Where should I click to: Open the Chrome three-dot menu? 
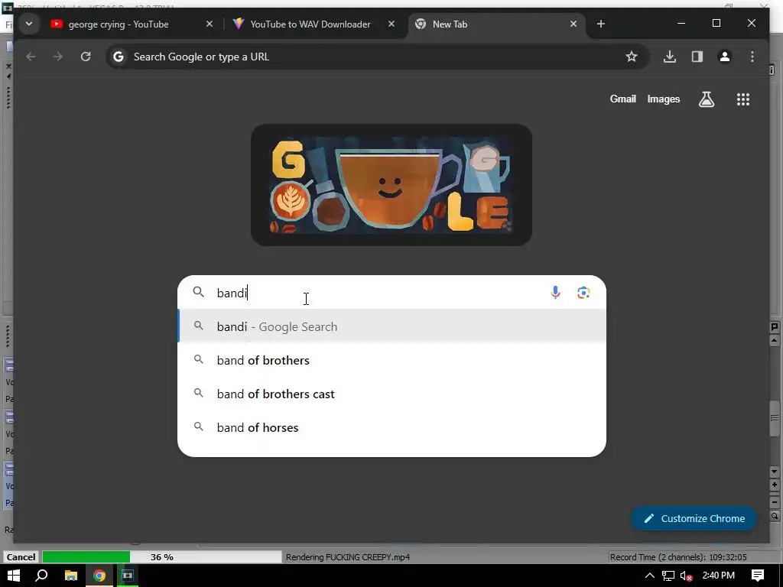pos(752,57)
